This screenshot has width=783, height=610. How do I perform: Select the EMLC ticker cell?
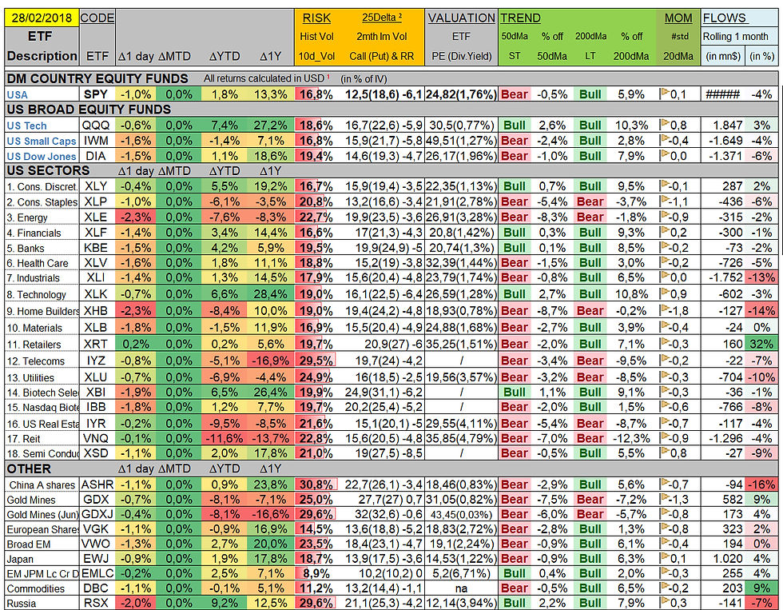click(97, 573)
